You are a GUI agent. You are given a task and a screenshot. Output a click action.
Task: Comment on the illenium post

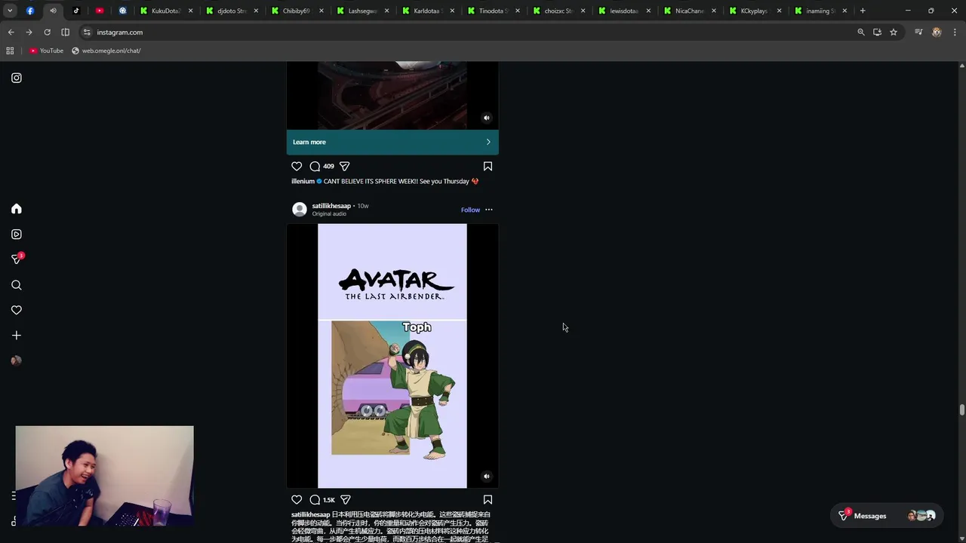click(315, 166)
